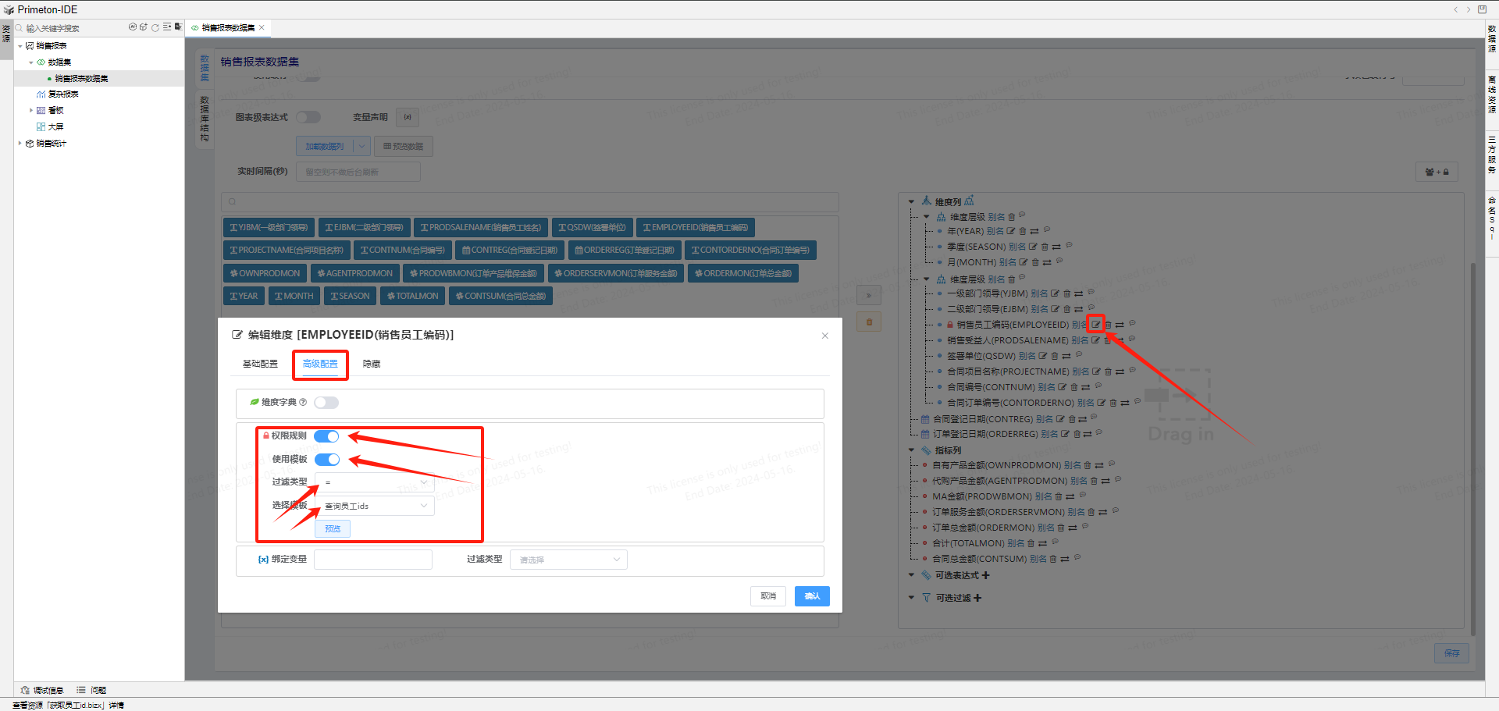Toggle the 权限规则 switch off
The image size is (1499, 711).
(326, 436)
